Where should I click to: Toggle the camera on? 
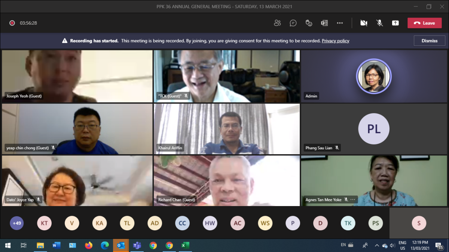(x=364, y=23)
